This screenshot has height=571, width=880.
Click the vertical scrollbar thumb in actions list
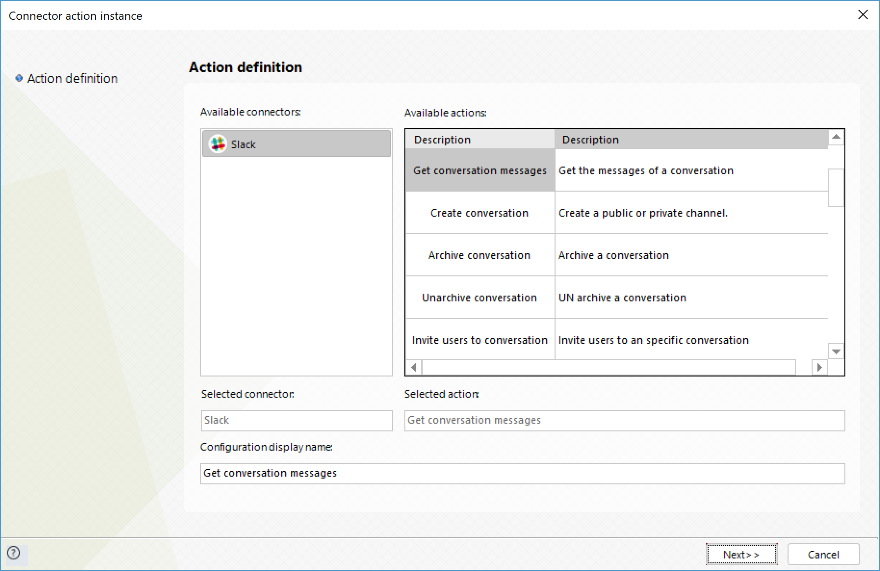click(836, 188)
